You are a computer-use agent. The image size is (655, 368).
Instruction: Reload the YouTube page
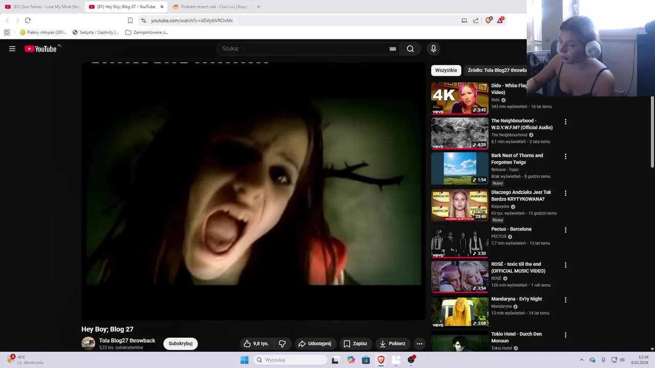click(x=28, y=20)
